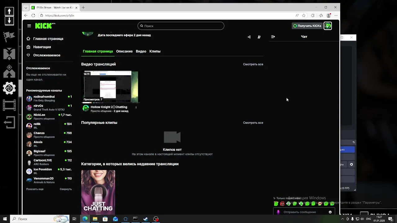Switch to the Клипы tab
The height and width of the screenshot is (223, 397).
(155, 51)
